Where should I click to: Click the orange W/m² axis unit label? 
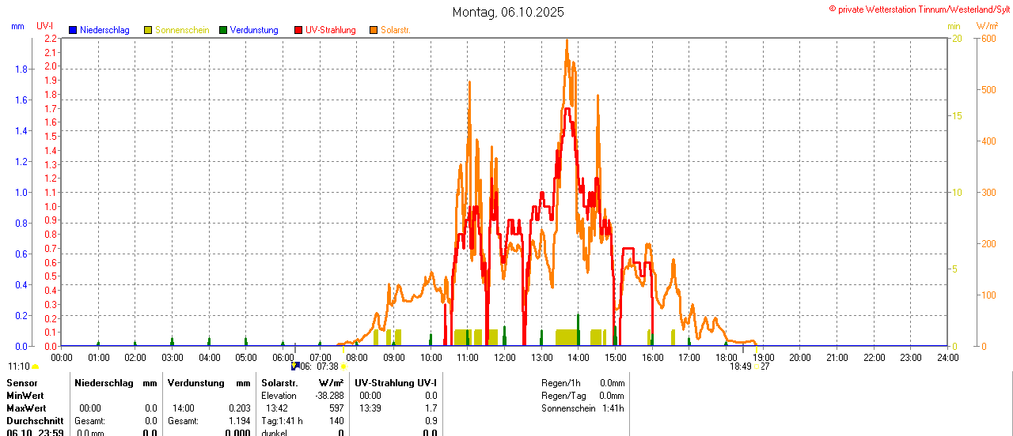pos(987,26)
